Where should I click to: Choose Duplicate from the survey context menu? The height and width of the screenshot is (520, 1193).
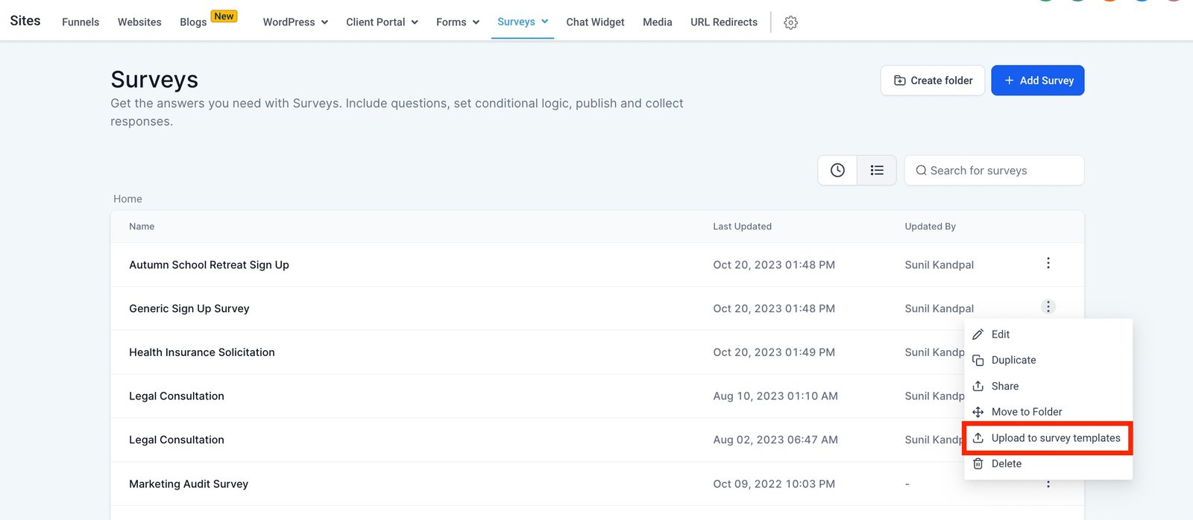1013,361
